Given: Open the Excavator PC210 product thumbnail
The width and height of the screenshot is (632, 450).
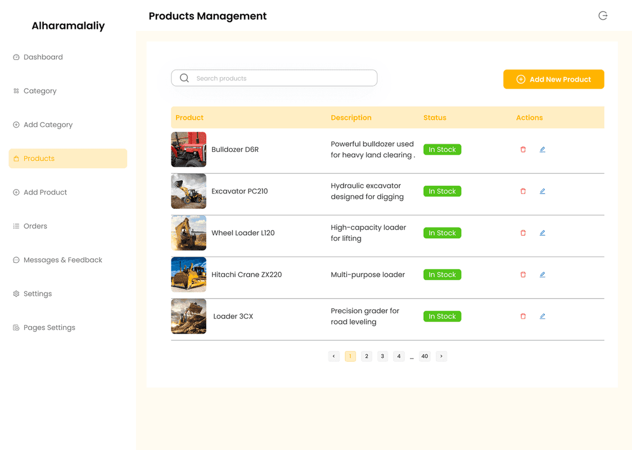Looking at the screenshot, I should 188,191.
